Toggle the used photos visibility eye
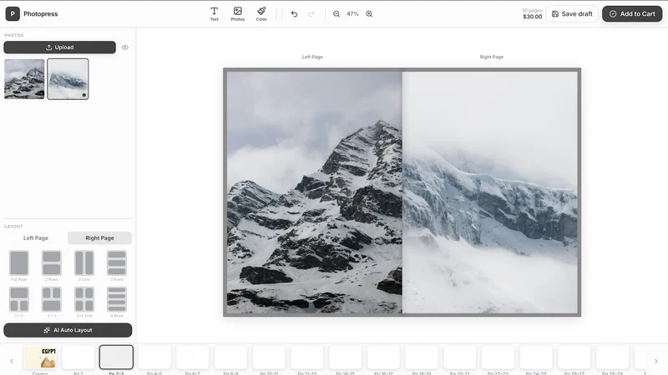This screenshot has width=668, height=375. pos(124,47)
